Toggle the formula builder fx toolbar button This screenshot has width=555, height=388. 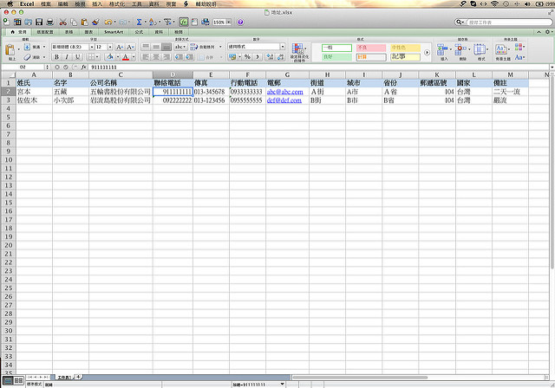[183, 22]
